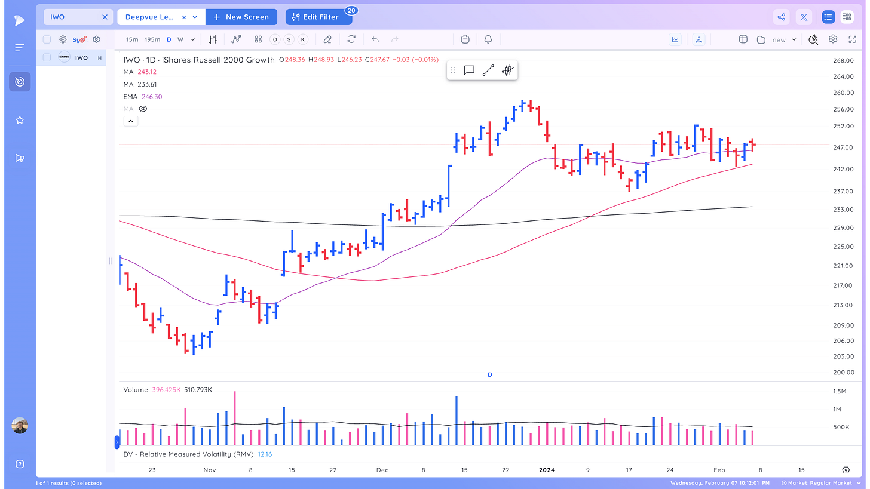870x489 pixels.
Task: Click the MA 233.61 indicator label
Action: point(140,84)
